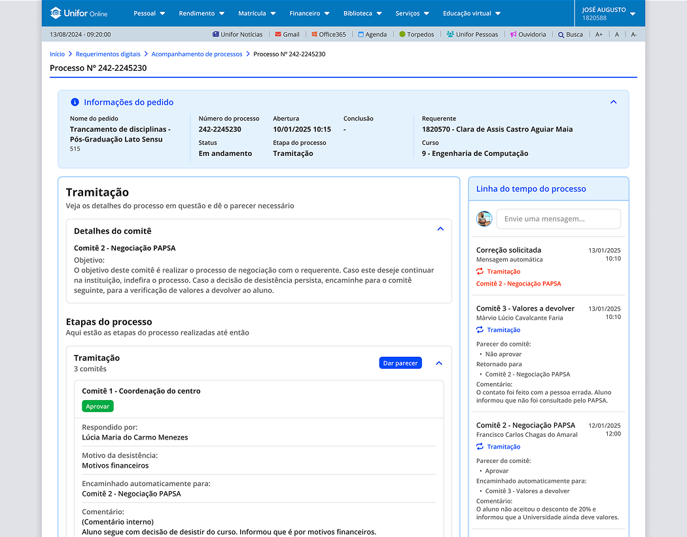Collapse the Informações do pedido panel
Viewport: 687px width, 537px height.
pos(614,102)
